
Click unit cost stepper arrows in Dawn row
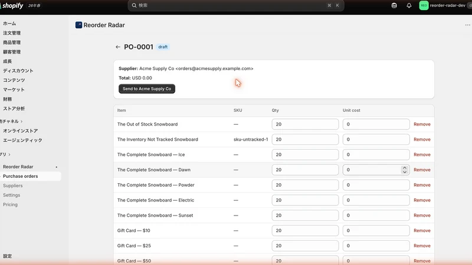point(405,170)
